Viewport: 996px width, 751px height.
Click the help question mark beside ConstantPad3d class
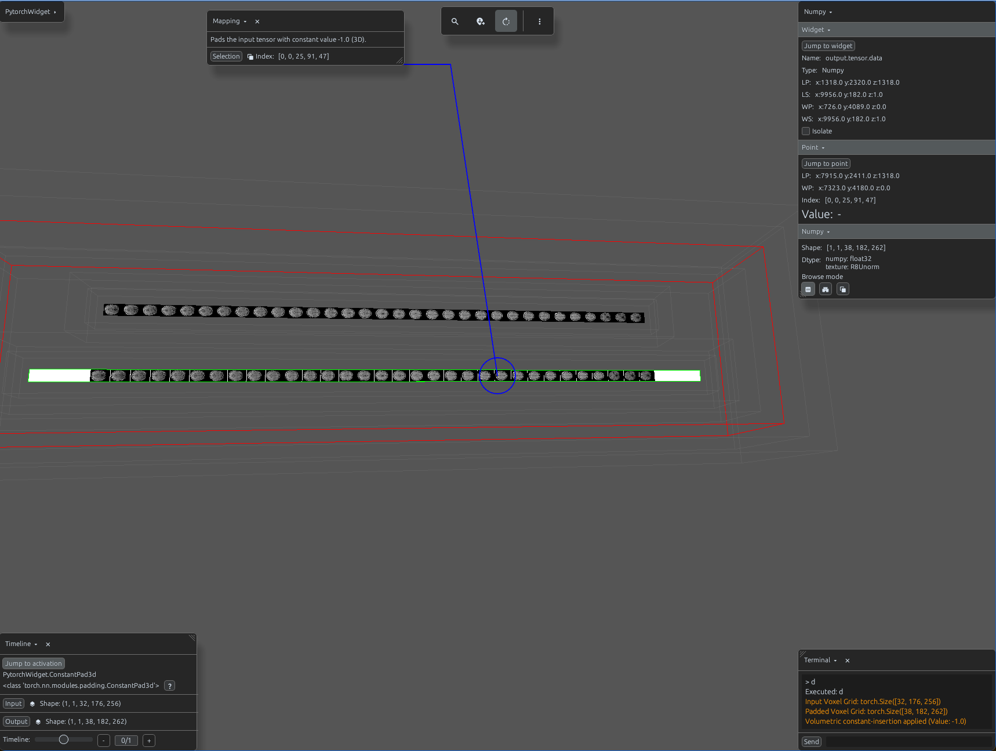point(169,686)
